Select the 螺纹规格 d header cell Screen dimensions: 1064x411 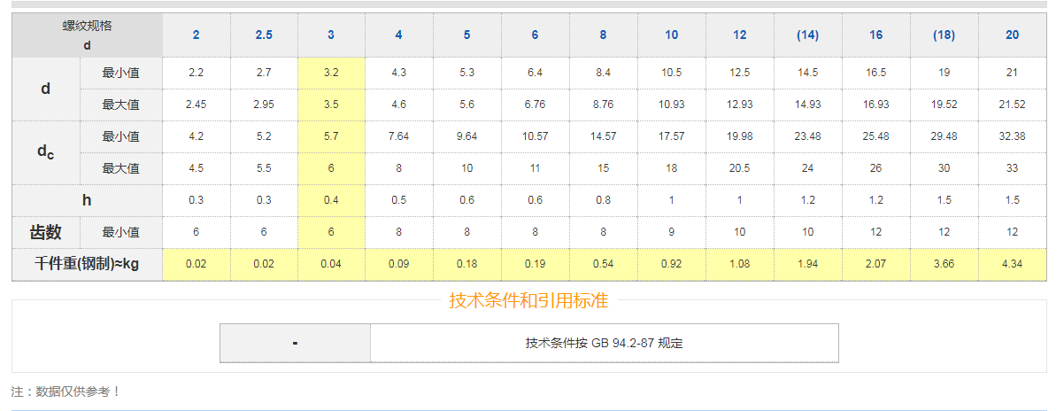[87, 35]
